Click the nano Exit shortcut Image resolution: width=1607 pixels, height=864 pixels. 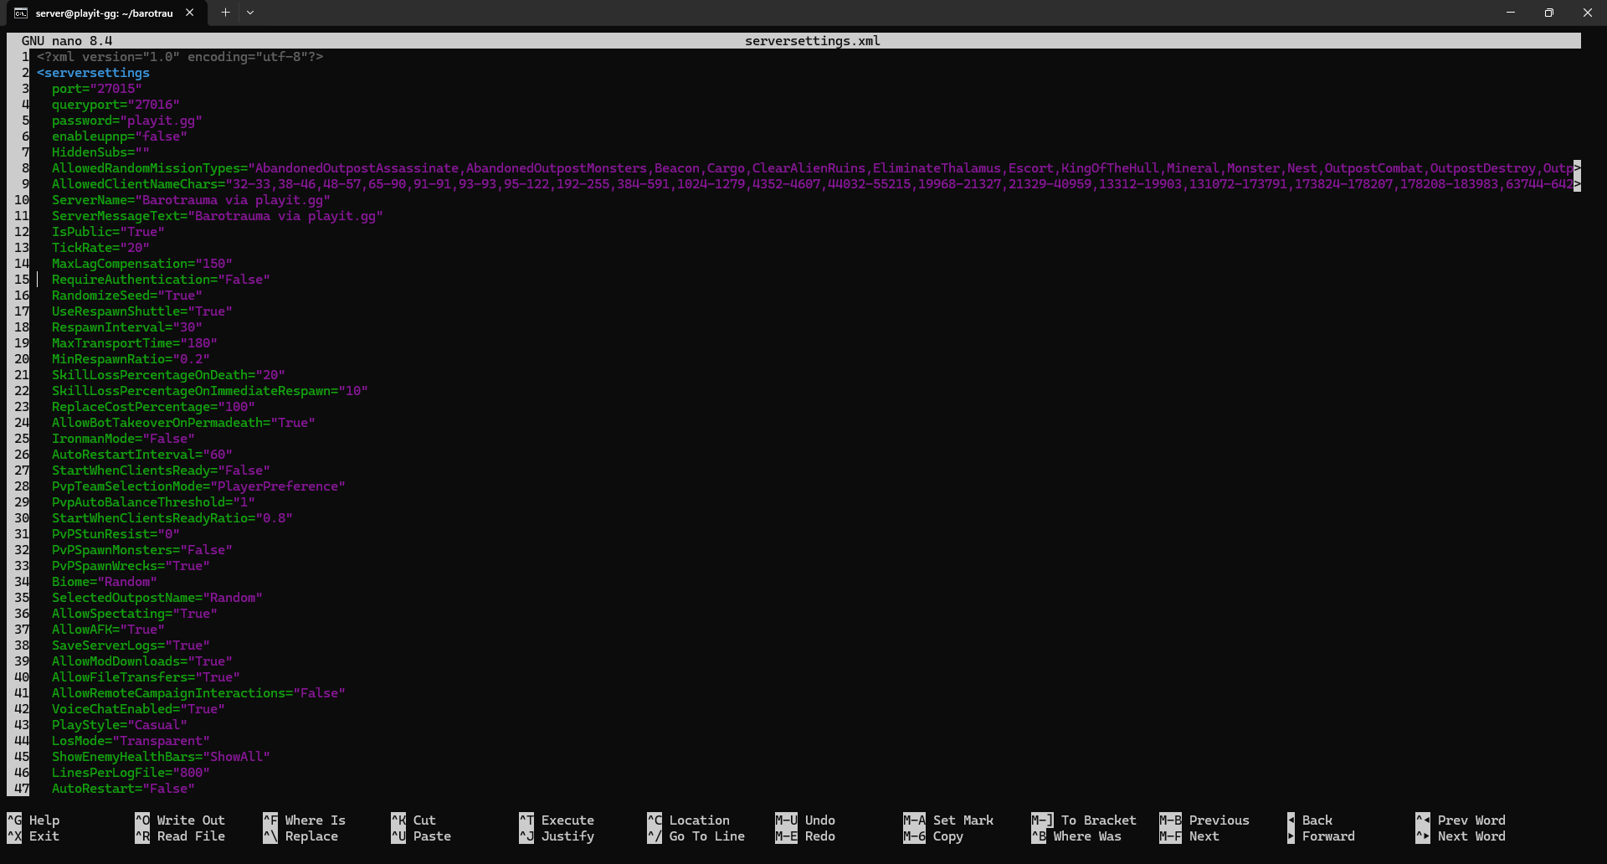(x=33, y=836)
